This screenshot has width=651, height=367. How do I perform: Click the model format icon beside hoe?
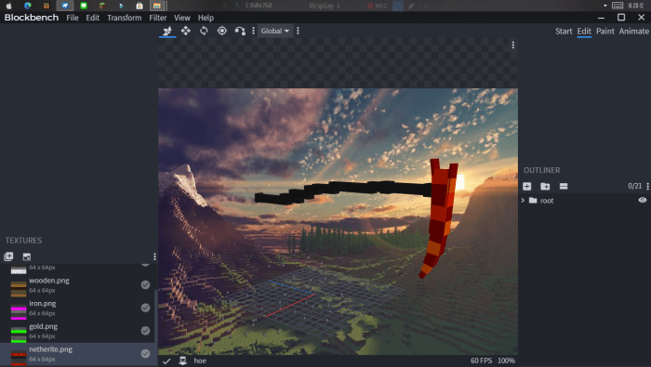pyautogui.click(x=182, y=360)
